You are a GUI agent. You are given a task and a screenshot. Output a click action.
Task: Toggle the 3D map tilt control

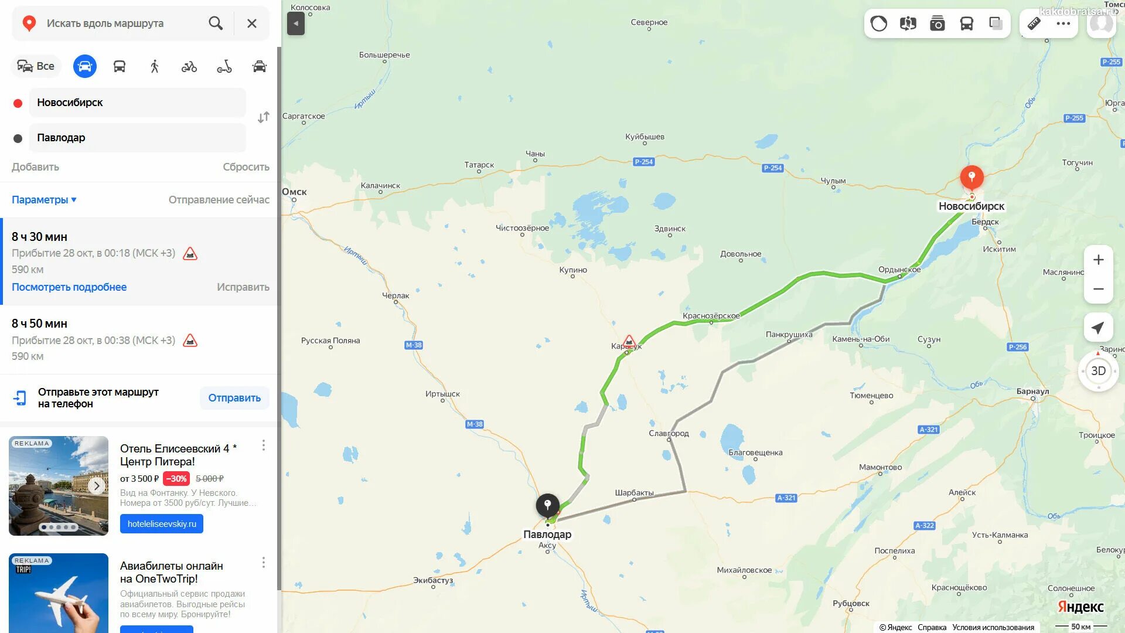[1098, 371]
